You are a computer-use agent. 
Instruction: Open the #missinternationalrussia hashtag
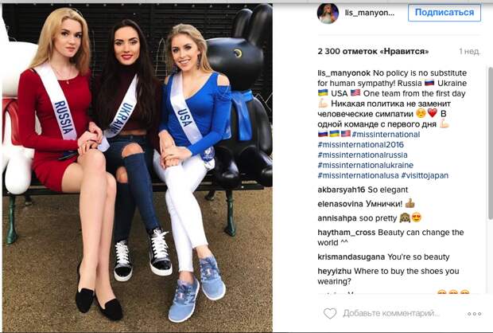[363, 155]
